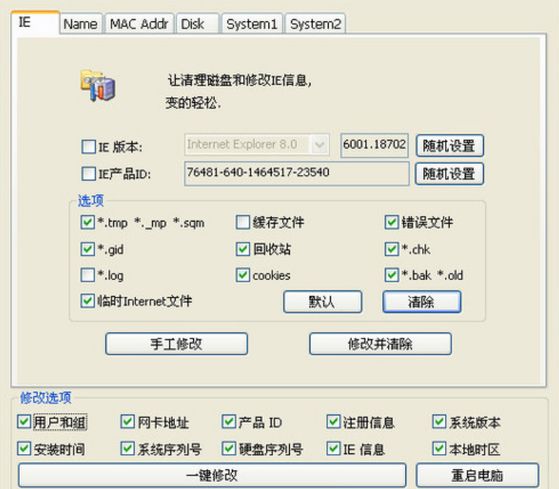Uncheck the 回收站 checkbox
The image size is (559, 489).
point(243,249)
